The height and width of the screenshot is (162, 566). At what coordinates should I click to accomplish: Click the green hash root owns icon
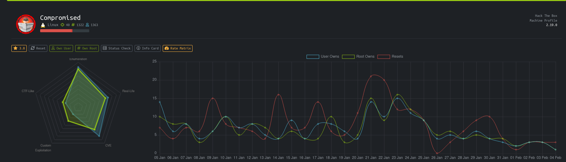pos(73,25)
